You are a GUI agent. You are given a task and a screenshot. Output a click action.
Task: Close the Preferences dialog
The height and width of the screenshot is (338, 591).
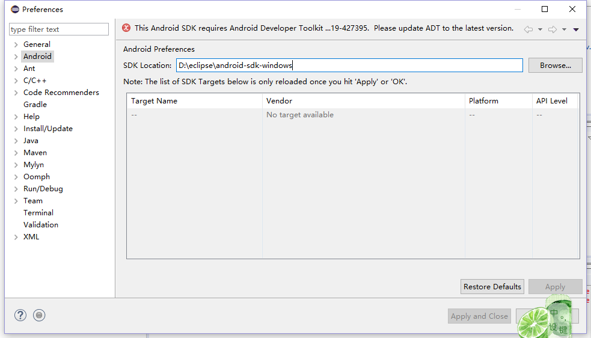click(x=572, y=9)
